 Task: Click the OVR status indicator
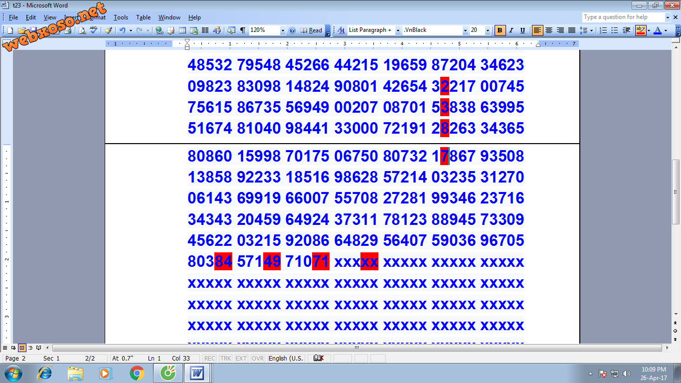coord(258,359)
